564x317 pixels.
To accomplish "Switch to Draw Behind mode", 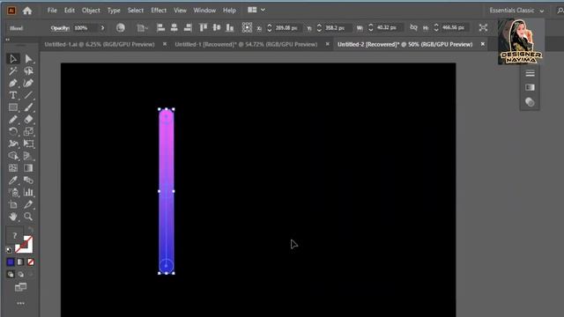I will tap(20, 275).
